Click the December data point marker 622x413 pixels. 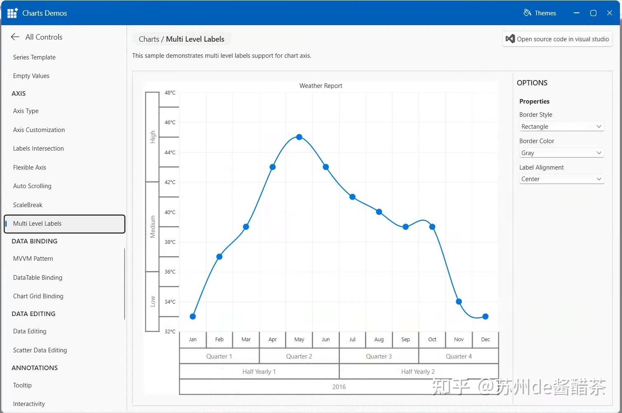[x=485, y=316]
